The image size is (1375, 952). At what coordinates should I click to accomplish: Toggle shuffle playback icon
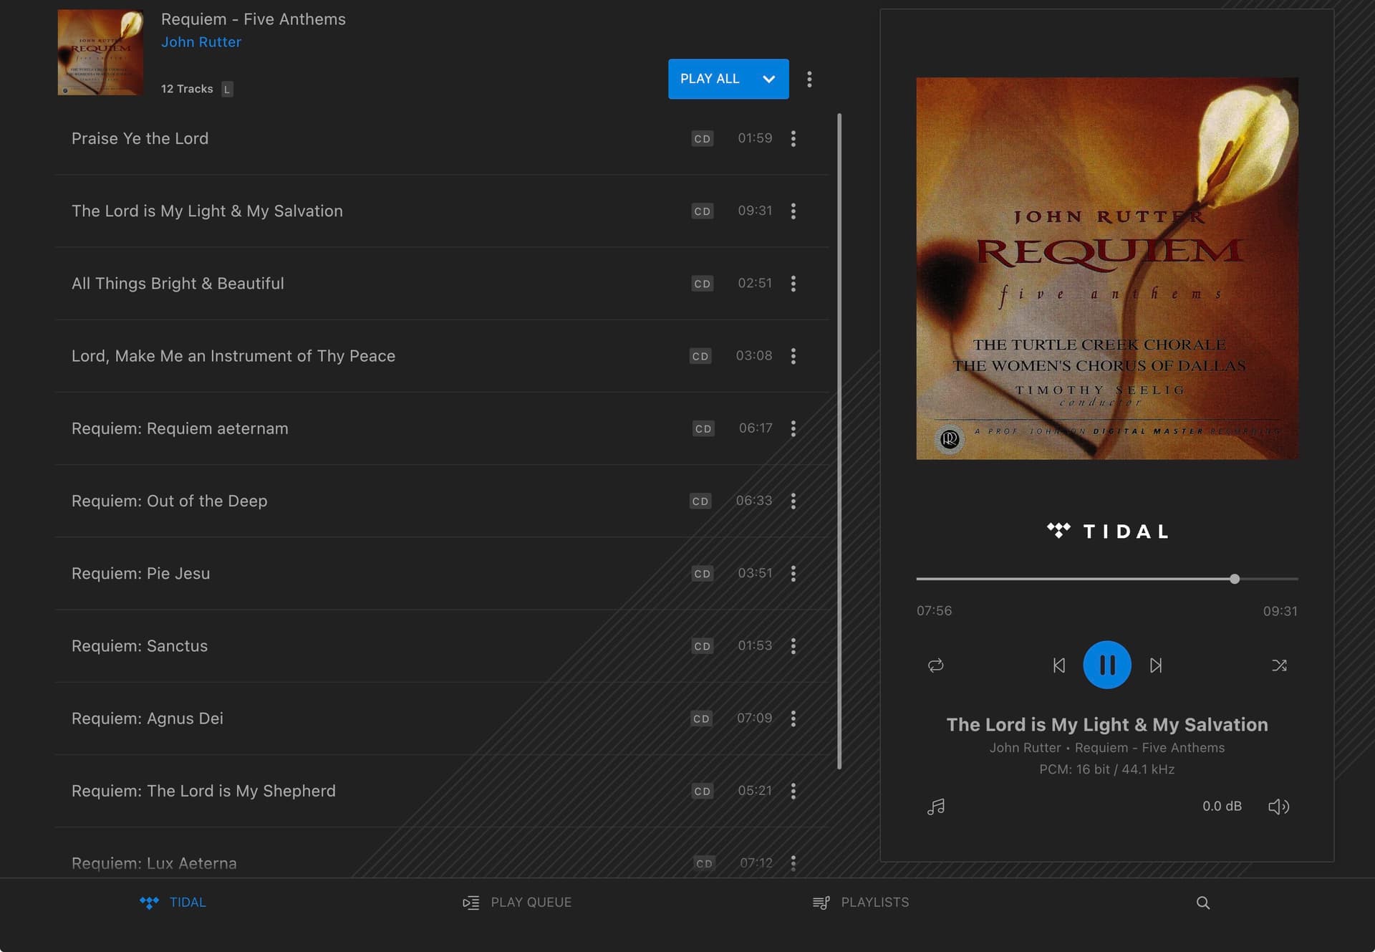[x=1279, y=665]
